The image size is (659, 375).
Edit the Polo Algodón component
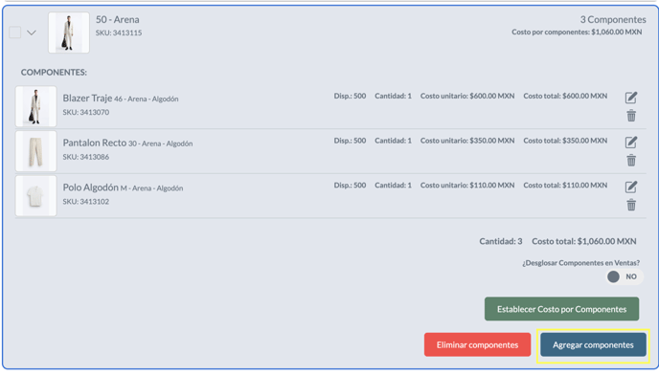click(631, 187)
